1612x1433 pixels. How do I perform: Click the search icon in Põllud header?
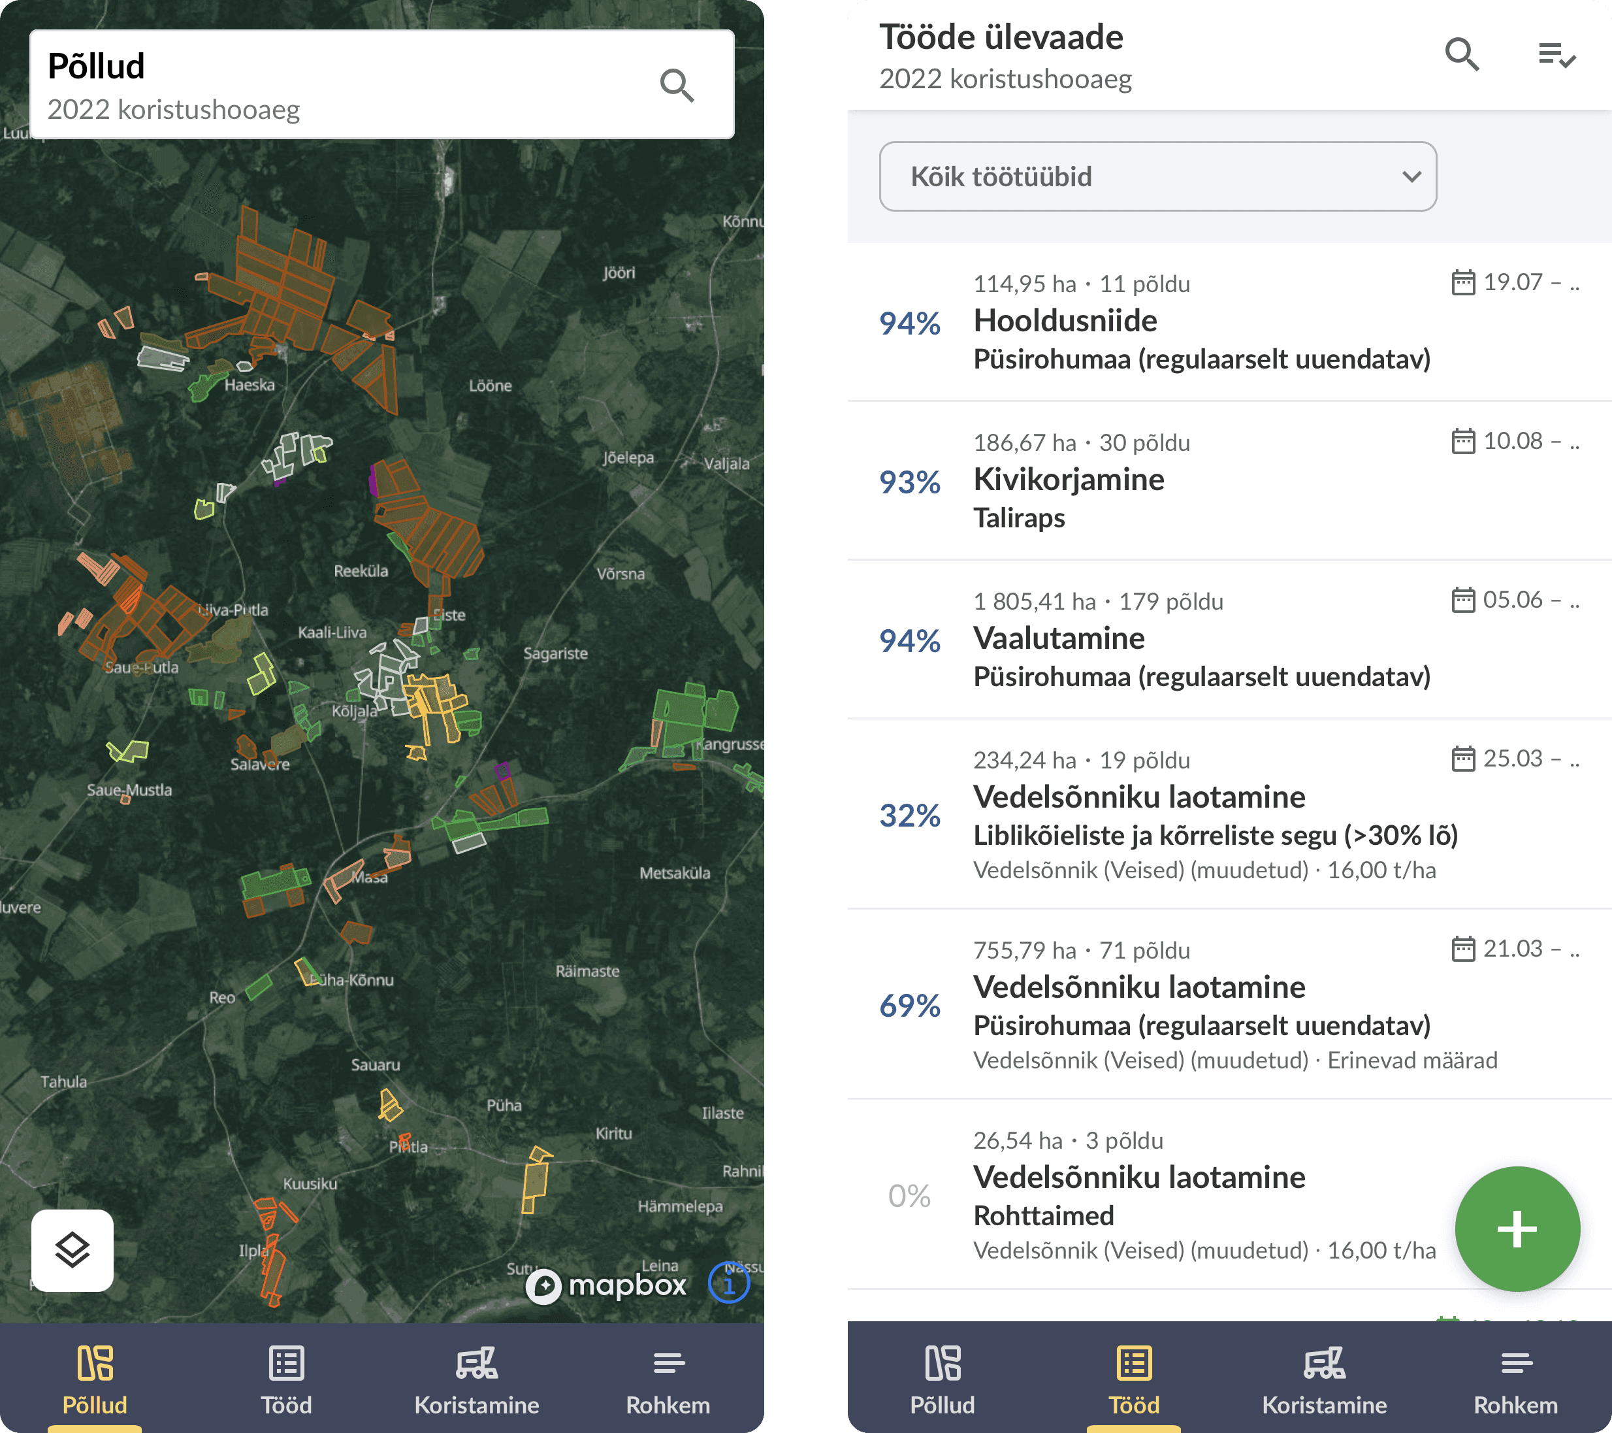pyautogui.click(x=677, y=84)
